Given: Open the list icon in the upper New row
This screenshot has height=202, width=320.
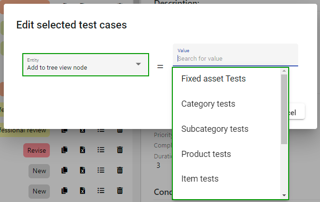Looking at the screenshot, I should click(101, 170).
